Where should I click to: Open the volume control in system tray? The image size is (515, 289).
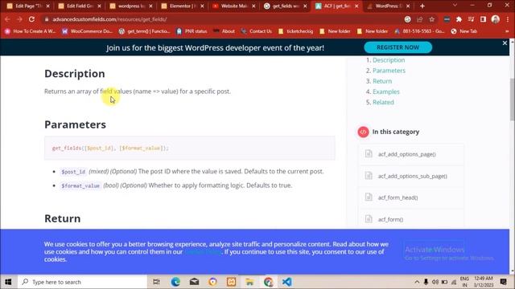tap(435, 282)
